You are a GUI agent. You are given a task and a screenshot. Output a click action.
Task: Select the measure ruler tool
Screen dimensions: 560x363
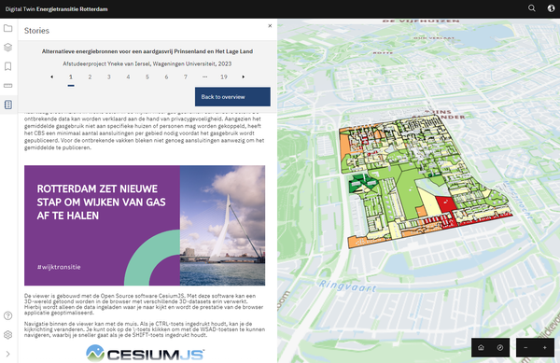[7, 85]
